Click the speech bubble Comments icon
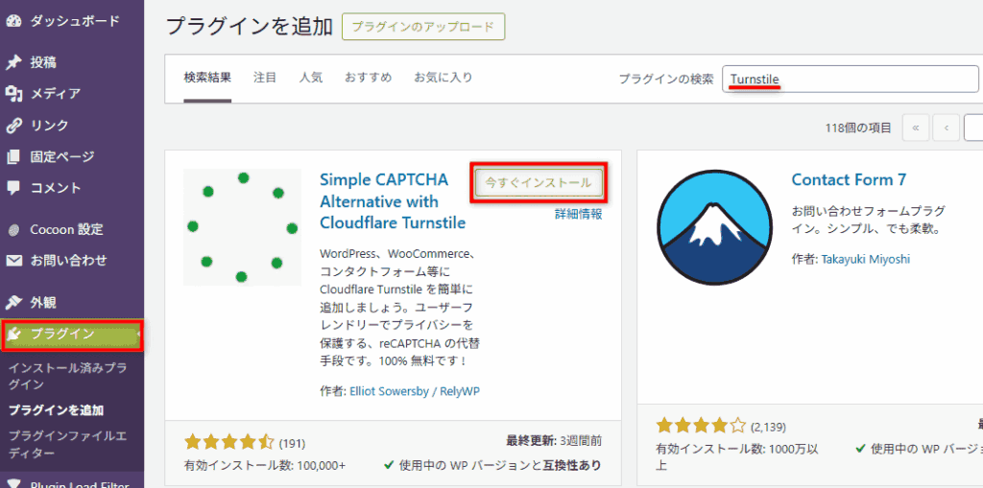 tap(13, 188)
